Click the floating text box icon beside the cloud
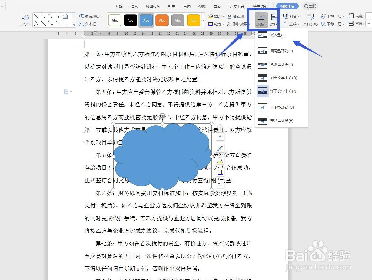Image resolution: width=372 pixels, height=280 pixels. click(220, 184)
